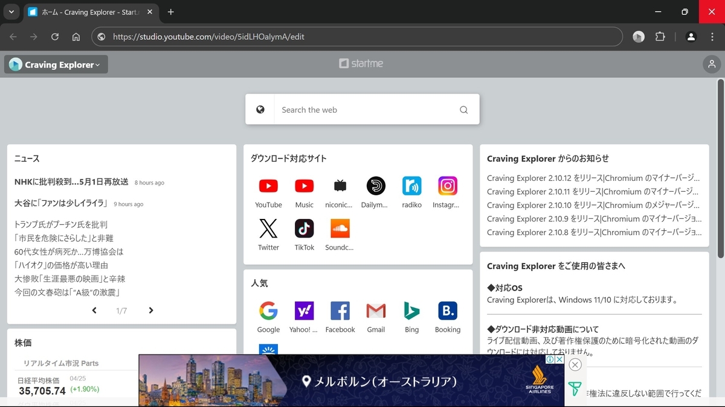725x407 pixels.
Task: Open Craving Explorer 2.10.8 release notice
Action: click(x=594, y=232)
